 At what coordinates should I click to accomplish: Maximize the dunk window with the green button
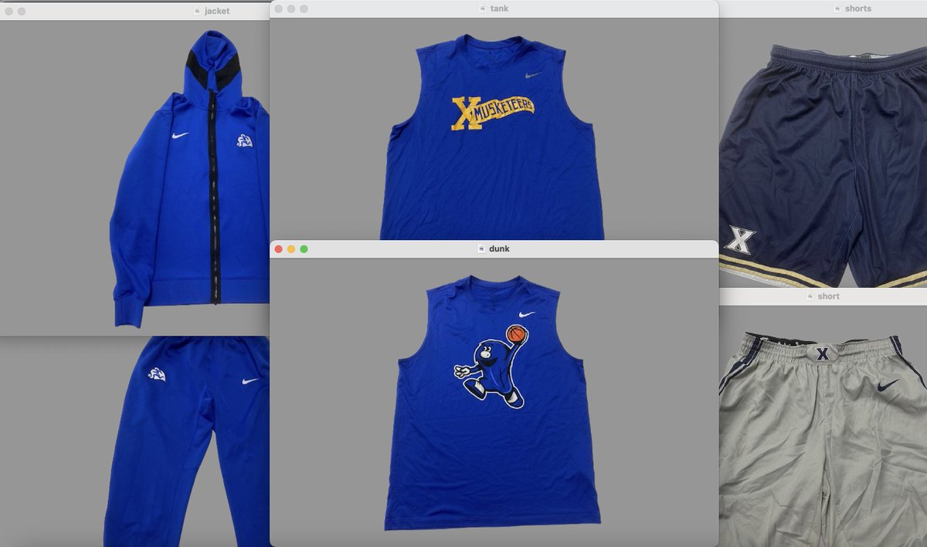point(304,249)
